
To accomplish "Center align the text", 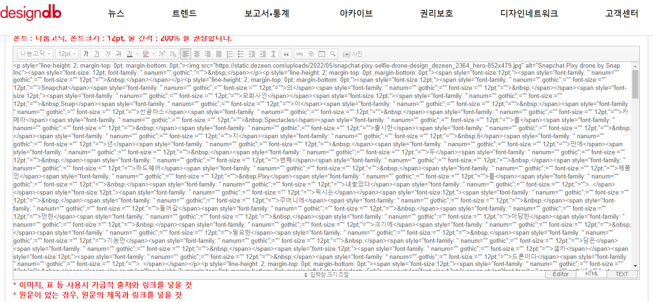I will pyautogui.click(x=197, y=54).
